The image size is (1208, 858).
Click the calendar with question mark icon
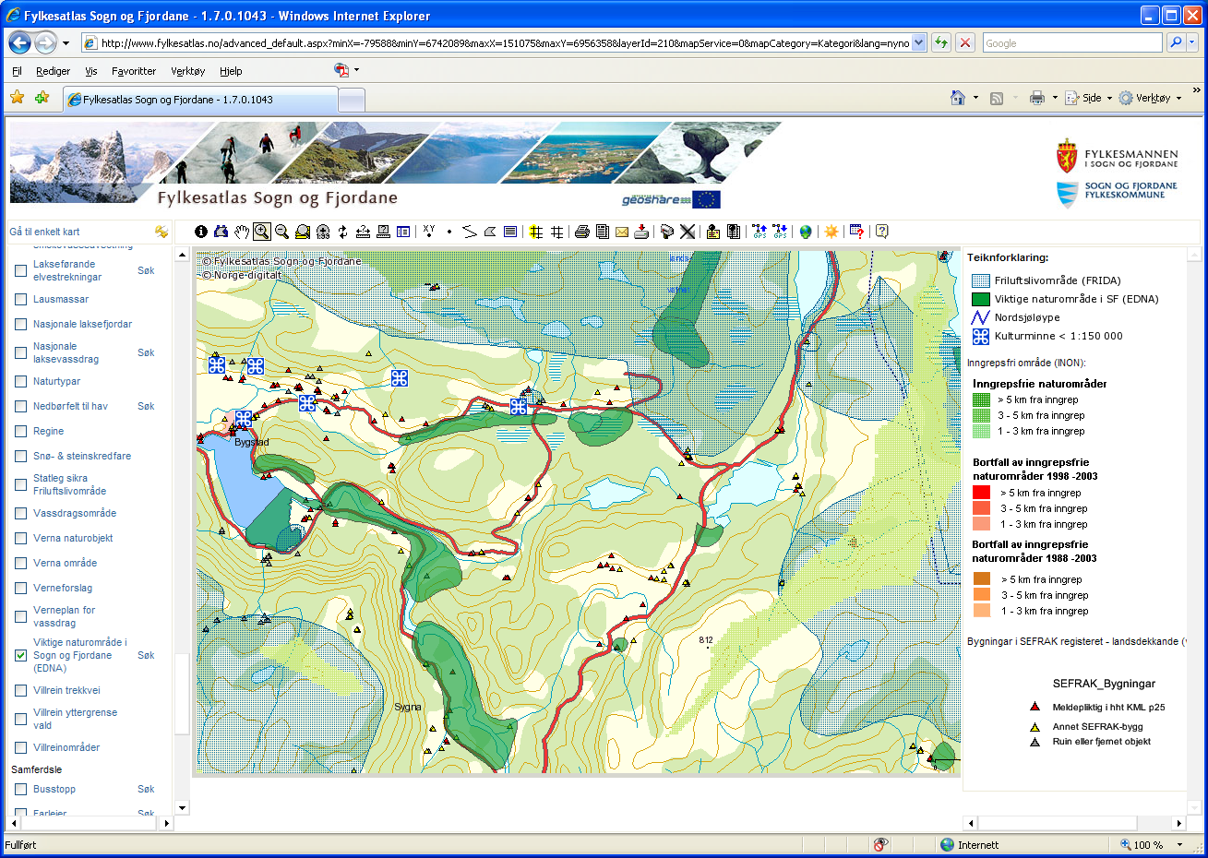point(856,232)
